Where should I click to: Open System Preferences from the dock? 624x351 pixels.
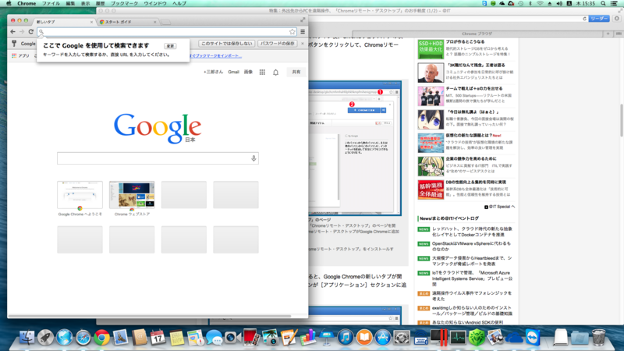pos(402,338)
